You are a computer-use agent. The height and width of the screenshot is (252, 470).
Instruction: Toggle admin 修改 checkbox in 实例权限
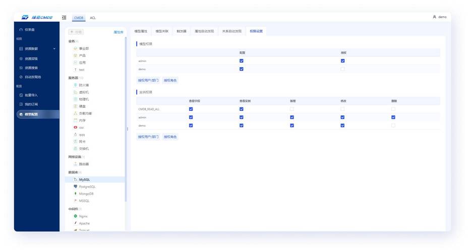click(342, 117)
